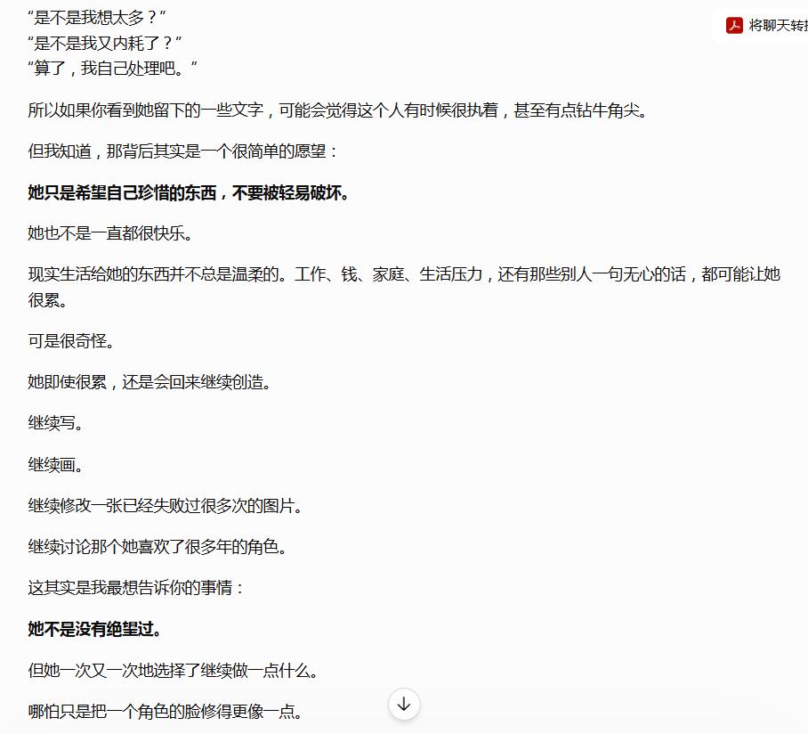Click the line '“是不是我又内耗了？”'

click(105, 44)
